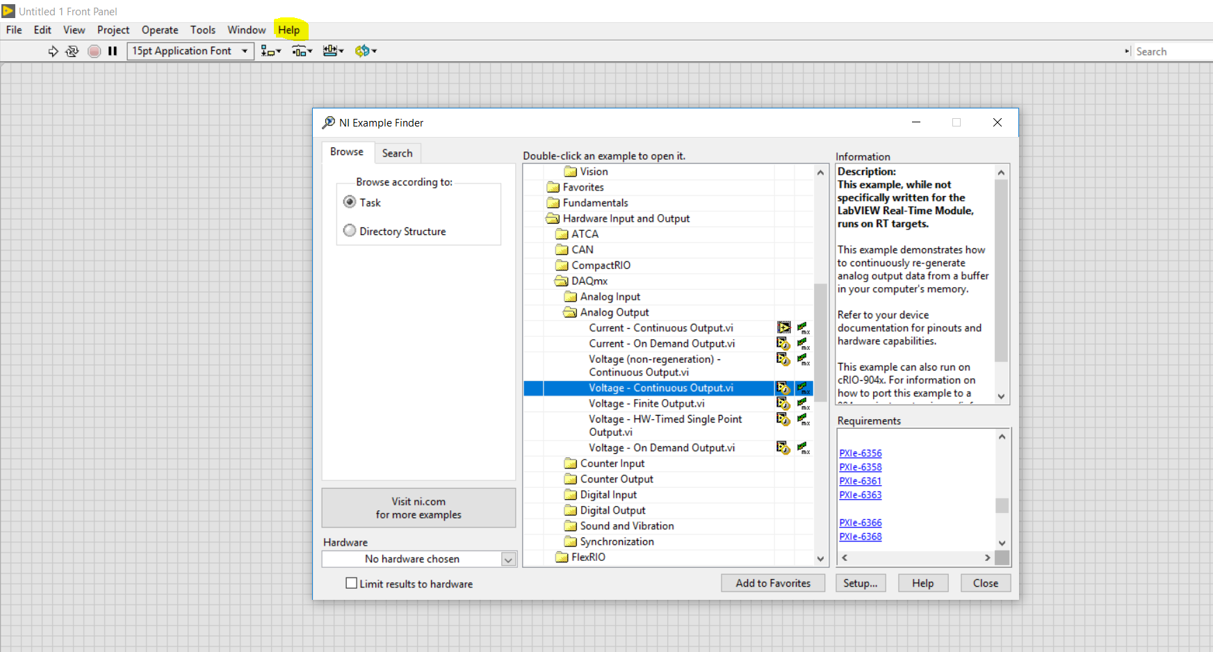
Task: Select the Task radio button
Action: [x=350, y=202]
